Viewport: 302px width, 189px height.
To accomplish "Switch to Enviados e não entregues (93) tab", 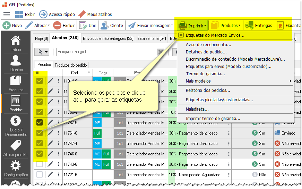I will [108, 38].
